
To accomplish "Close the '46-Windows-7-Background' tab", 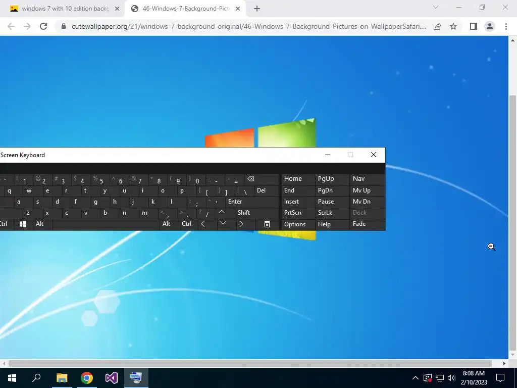I will coord(238,9).
